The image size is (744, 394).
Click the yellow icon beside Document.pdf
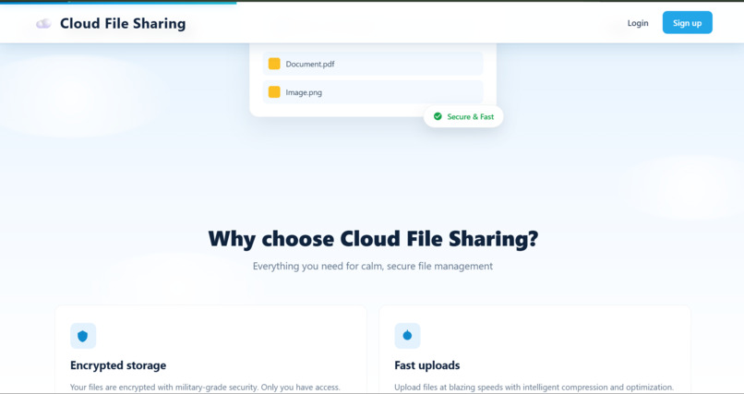(x=274, y=64)
